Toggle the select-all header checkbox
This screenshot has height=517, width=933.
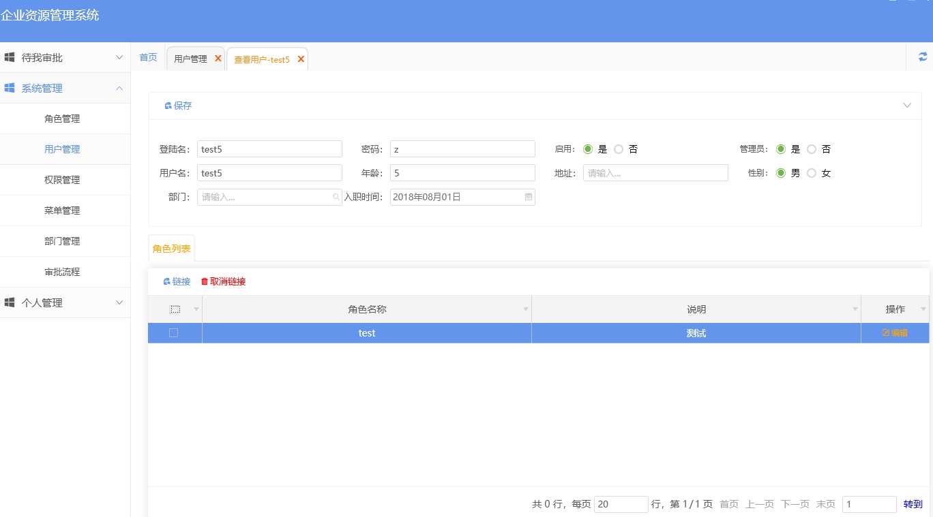pyautogui.click(x=175, y=309)
